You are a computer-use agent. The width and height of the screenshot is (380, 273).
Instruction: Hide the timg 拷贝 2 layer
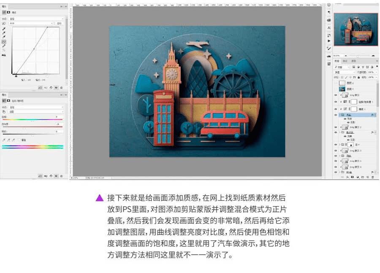[336, 127]
